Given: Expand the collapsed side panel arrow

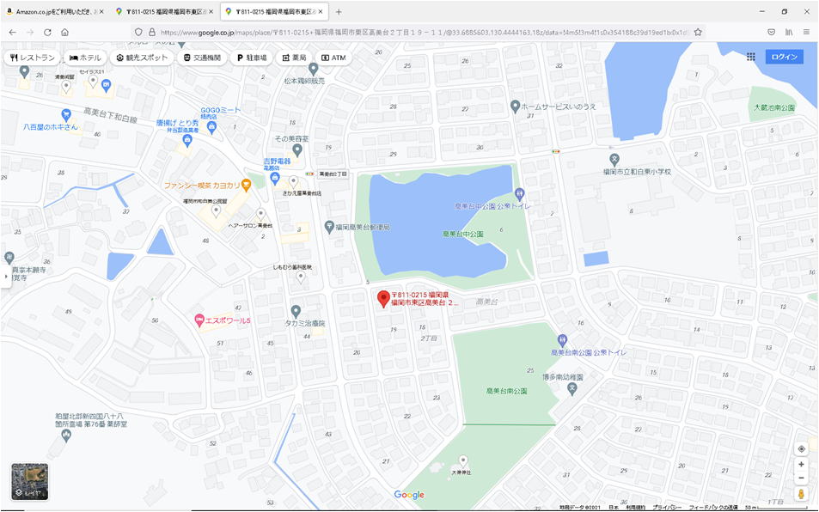Looking at the screenshot, I should click(4, 278).
